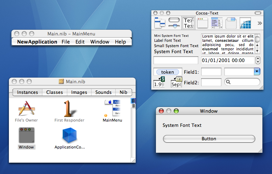
Task: Close the Window with the red button
Action: coord(161,111)
